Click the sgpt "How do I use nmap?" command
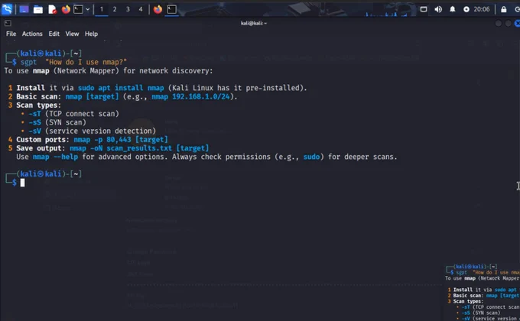The image size is (520, 321). point(73,62)
